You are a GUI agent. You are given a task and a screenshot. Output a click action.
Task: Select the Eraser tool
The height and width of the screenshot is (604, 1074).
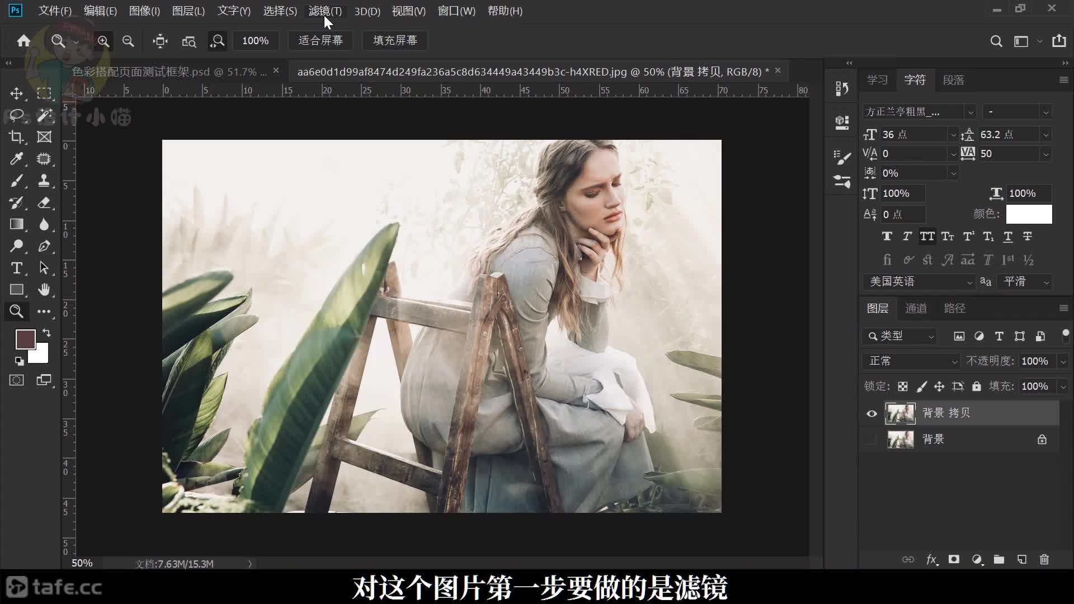click(44, 202)
